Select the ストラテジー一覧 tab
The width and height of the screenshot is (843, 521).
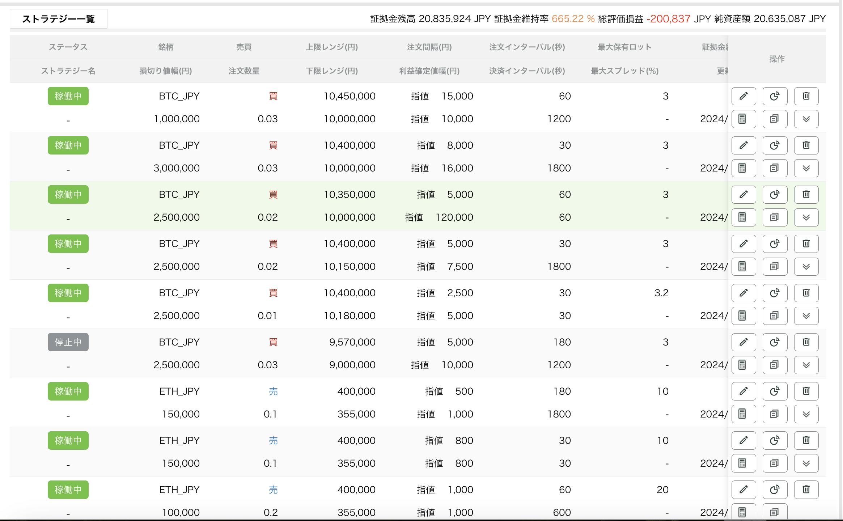(x=58, y=19)
